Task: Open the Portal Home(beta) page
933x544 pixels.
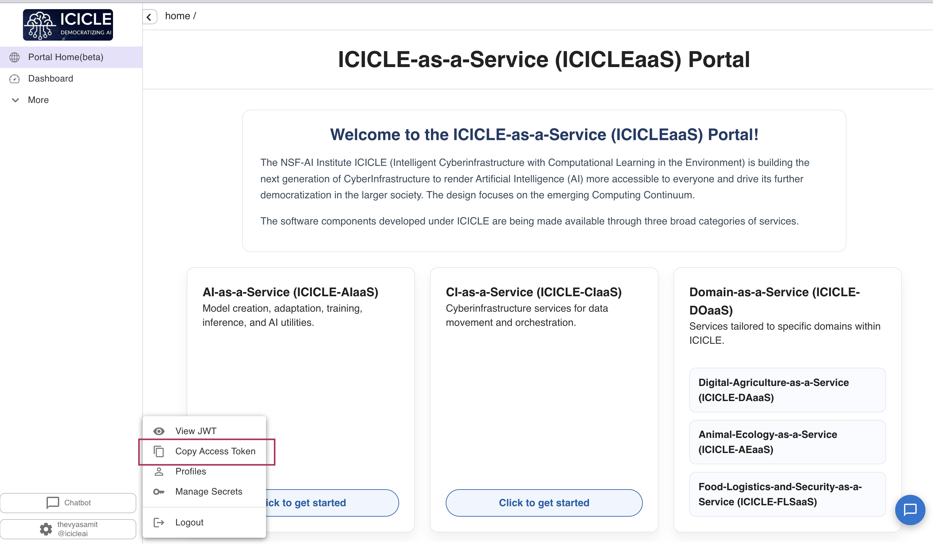Action: pyautogui.click(x=71, y=57)
